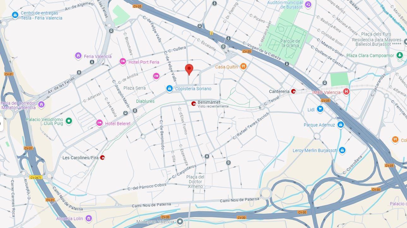Click Palacio Velódromo Lluís Puig marker
The width and height of the screenshot is (407, 228).
point(69,121)
